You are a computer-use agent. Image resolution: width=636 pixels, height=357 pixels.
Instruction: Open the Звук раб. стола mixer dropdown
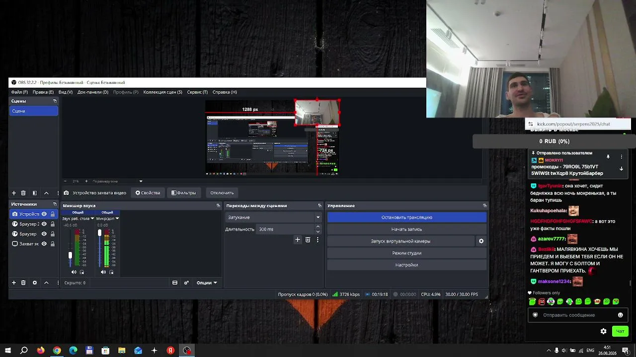pos(92,218)
